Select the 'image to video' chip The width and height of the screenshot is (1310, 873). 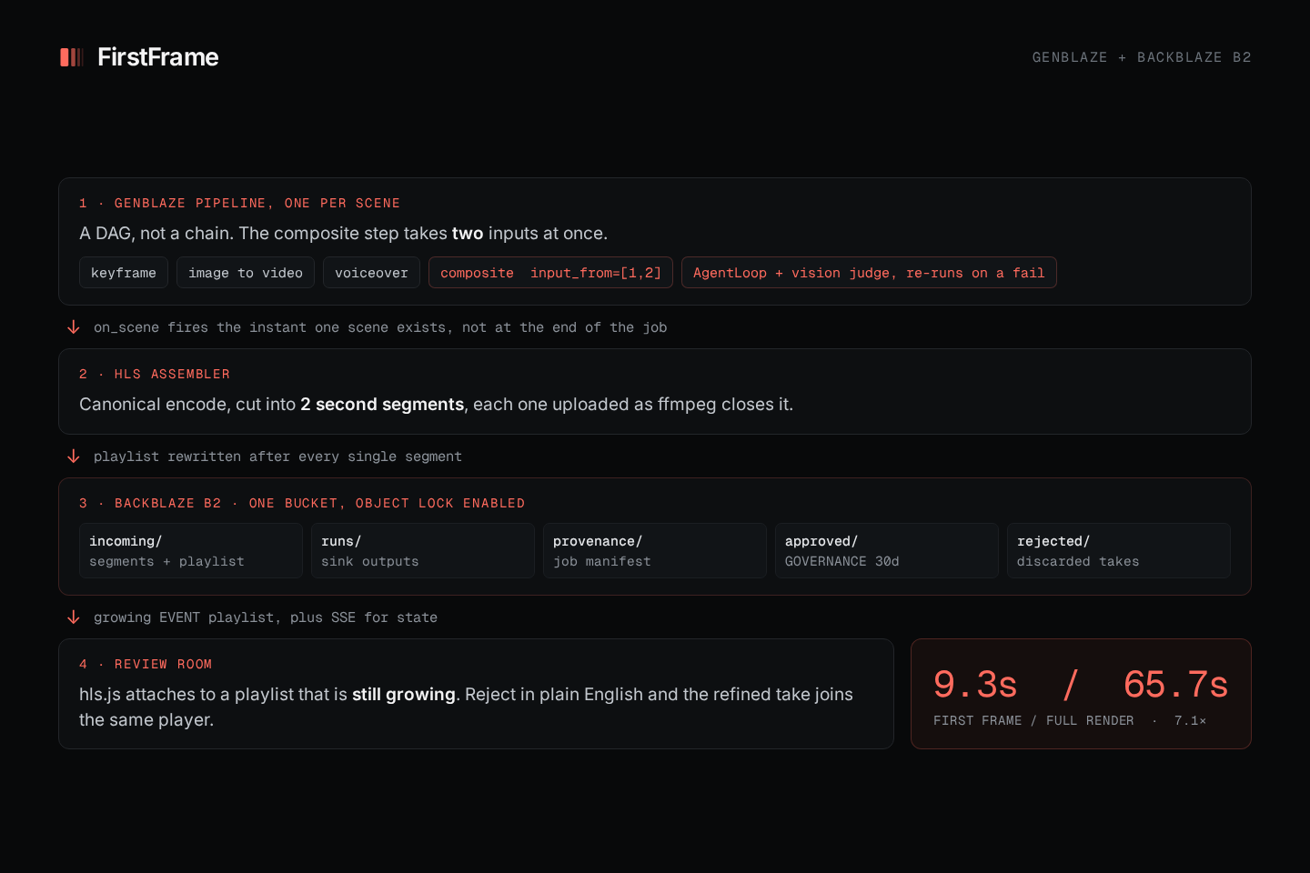click(x=246, y=273)
